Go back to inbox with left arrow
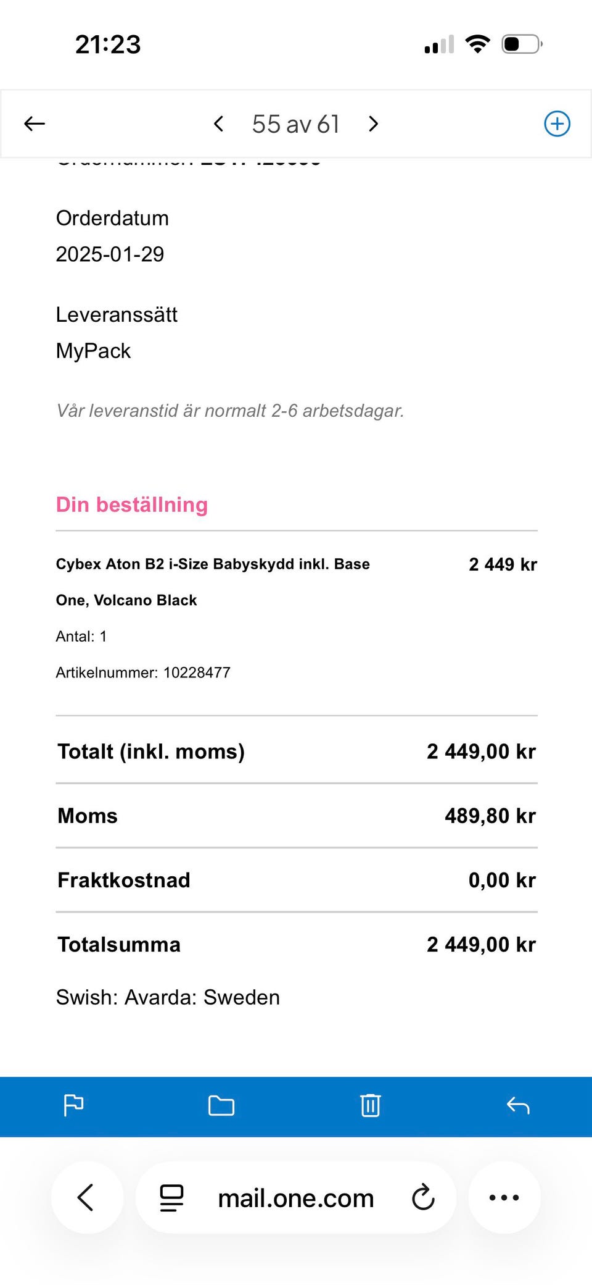592x1285 pixels. [x=35, y=123]
